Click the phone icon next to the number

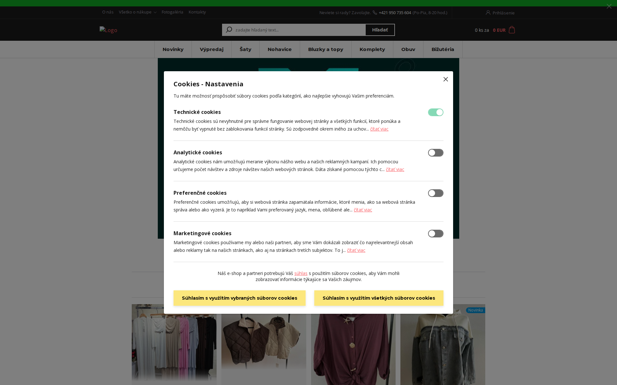tap(375, 13)
